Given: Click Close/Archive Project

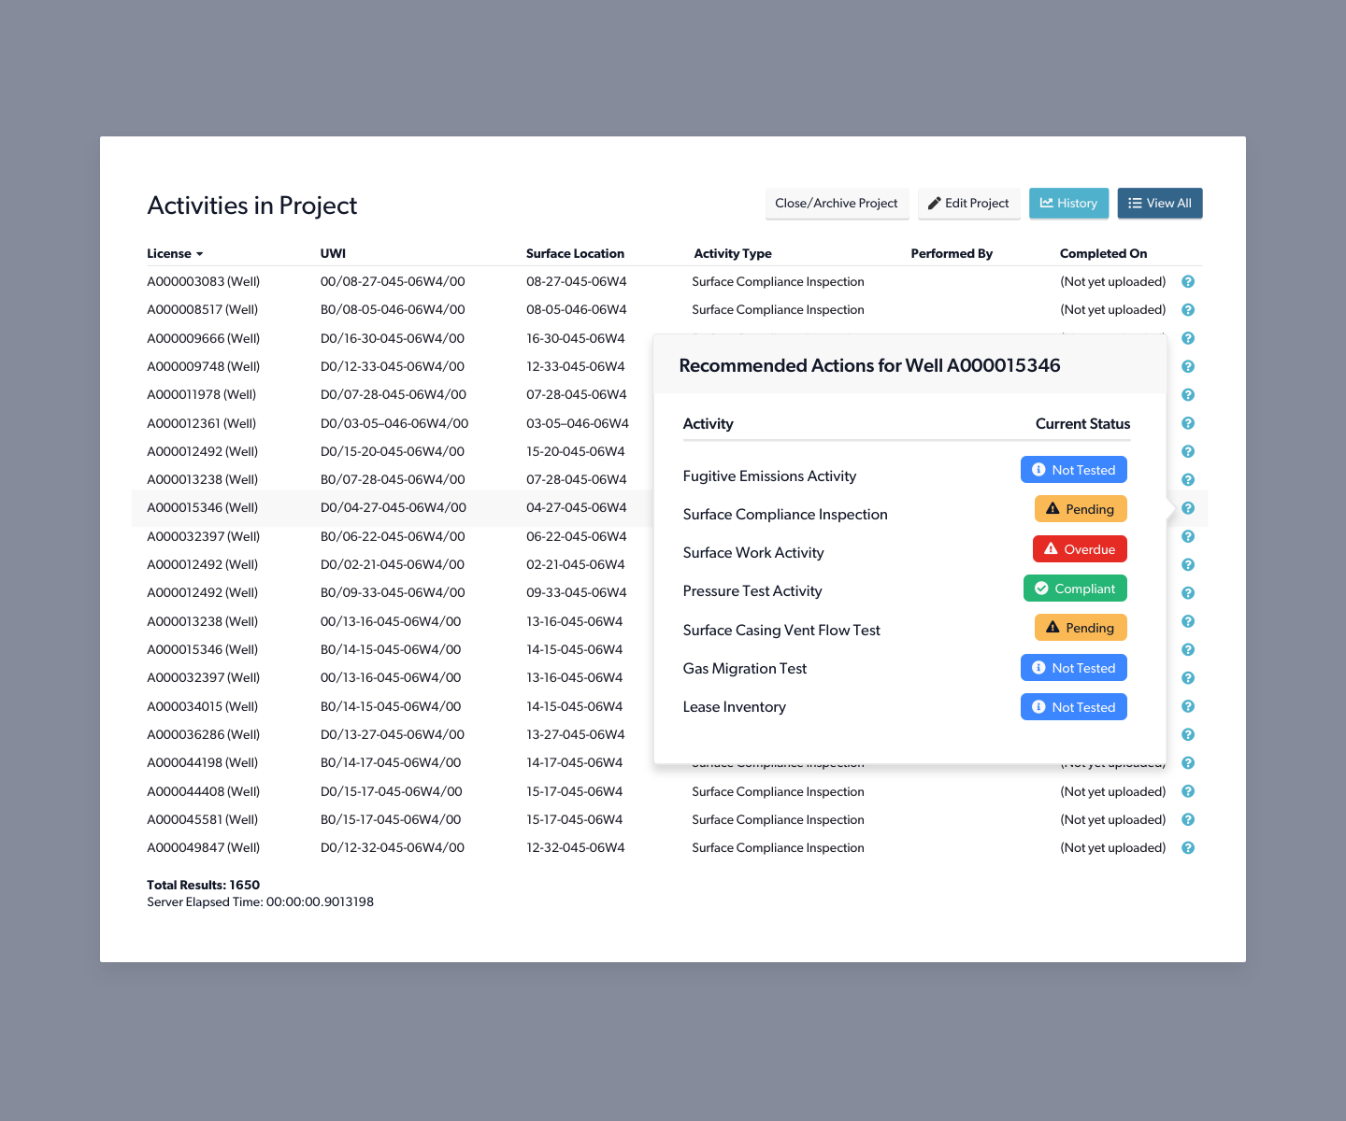Looking at the screenshot, I should [x=837, y=203].
